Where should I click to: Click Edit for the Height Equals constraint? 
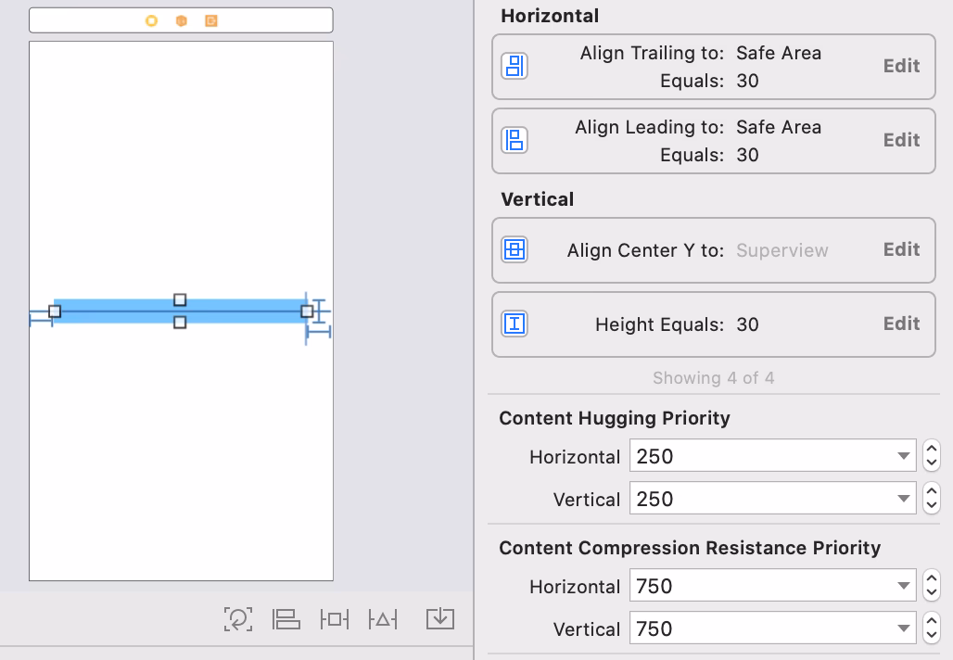pos(901,324)
